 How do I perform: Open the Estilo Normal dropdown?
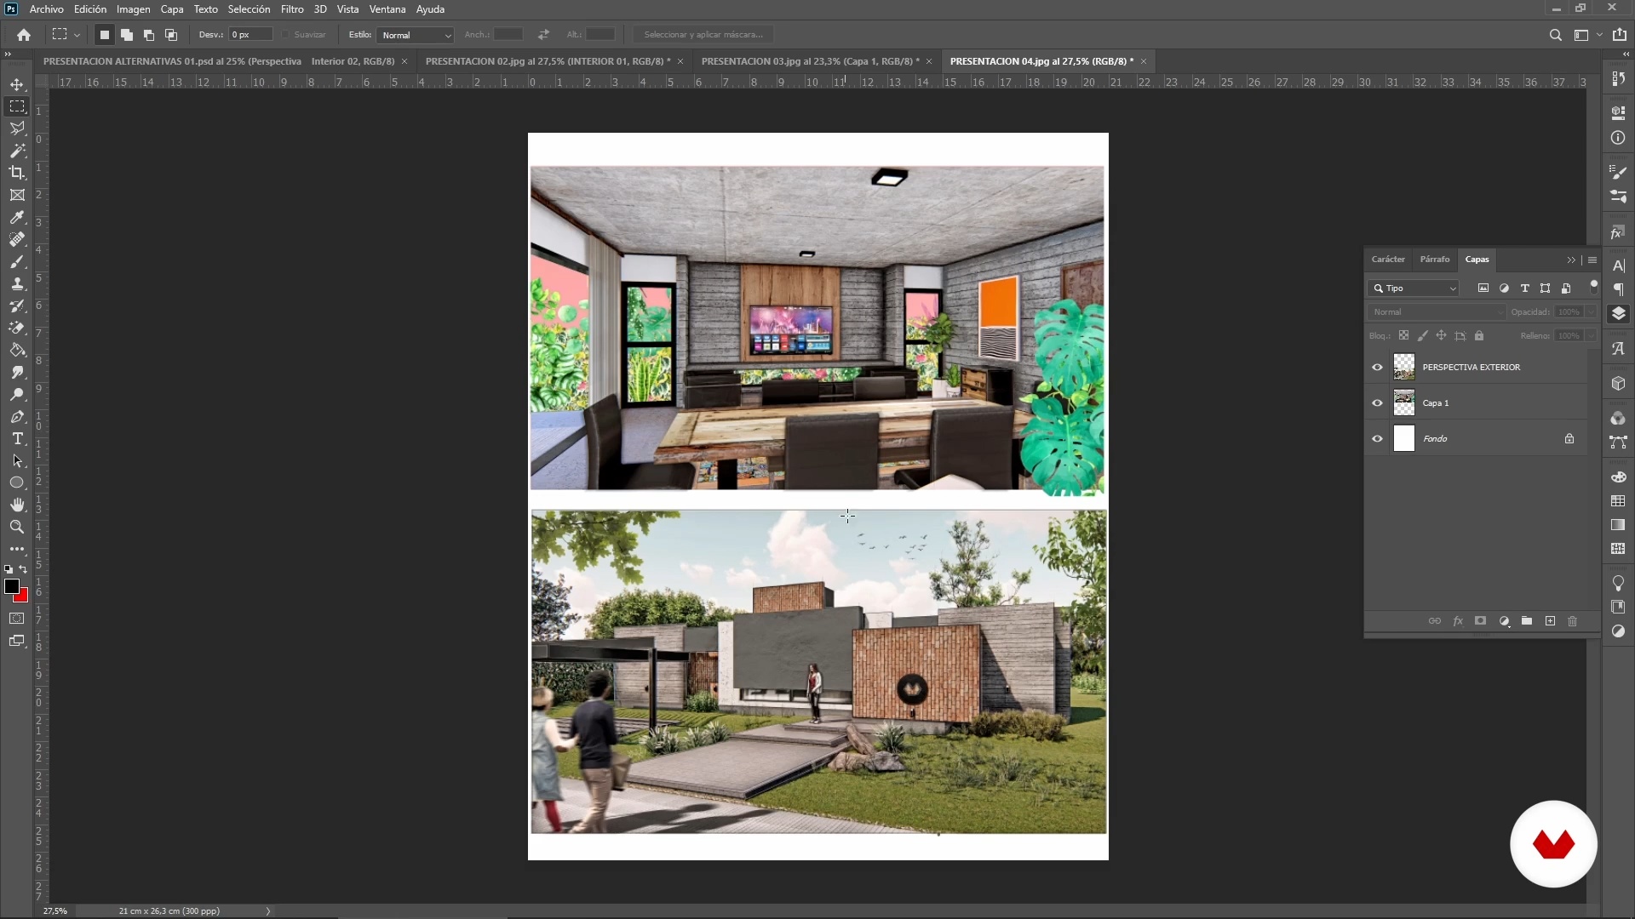pos(416,35)
